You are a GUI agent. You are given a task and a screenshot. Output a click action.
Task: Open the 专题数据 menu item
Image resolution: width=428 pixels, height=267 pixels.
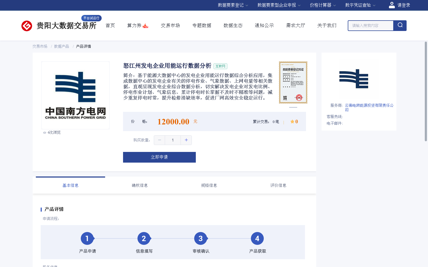coord(202,25)
